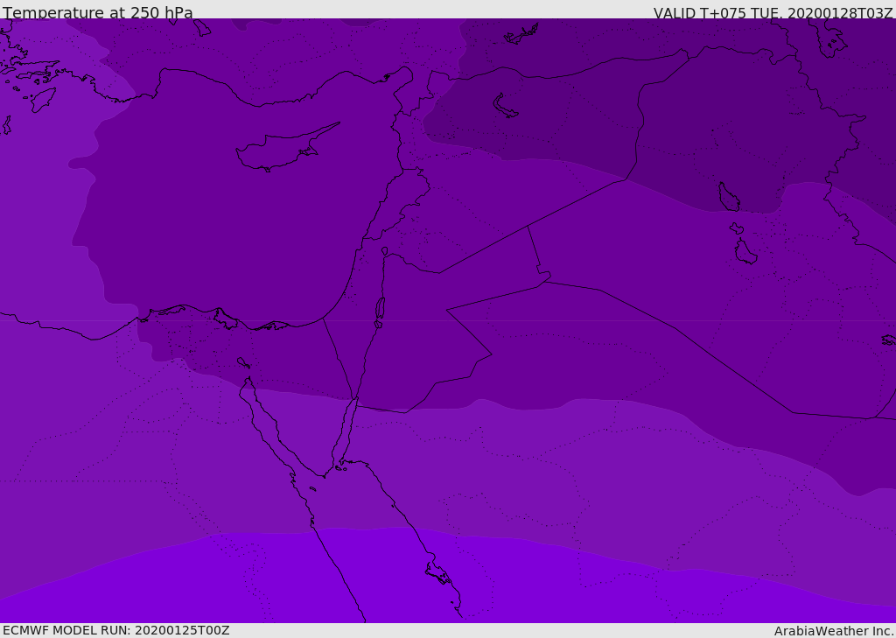Click the 'Temperature at 250 hPa' title text
Screen dimensions: 896x638
click(x=98, y=12)
